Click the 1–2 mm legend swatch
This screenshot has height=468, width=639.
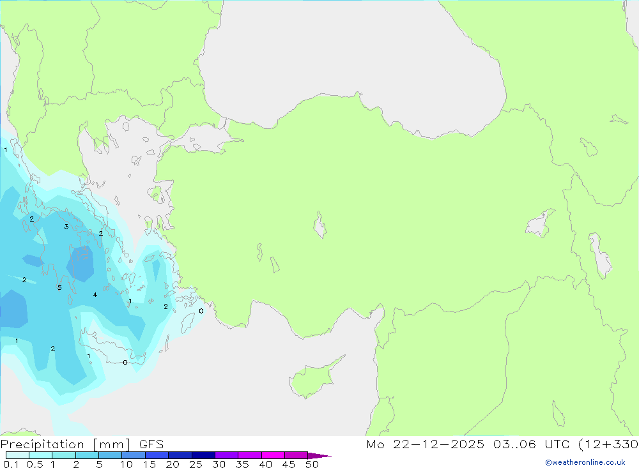[64, 455]
